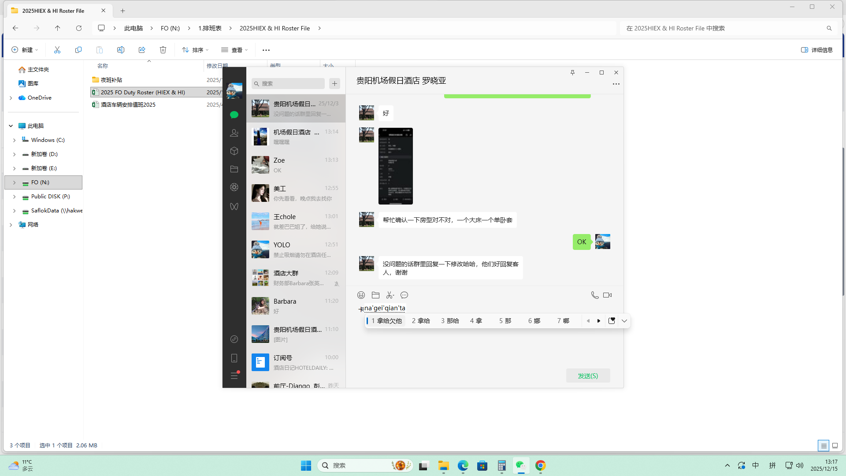
Task: Click the send file folder icon
Action: click(375, 295)
